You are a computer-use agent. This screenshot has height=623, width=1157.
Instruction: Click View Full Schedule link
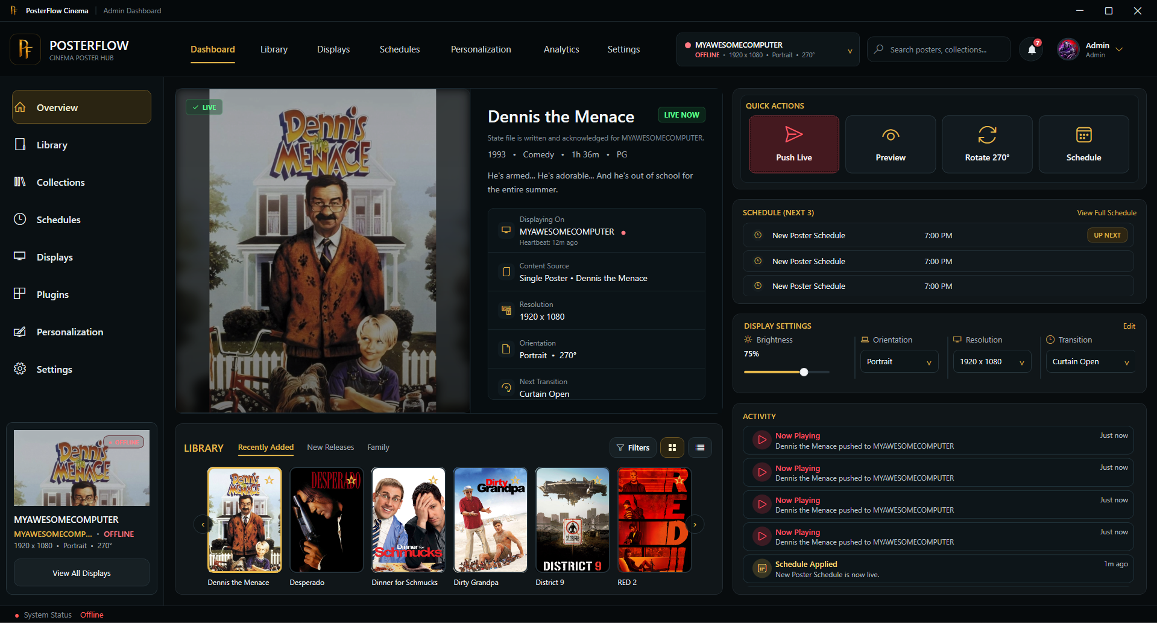point(1106,213)
